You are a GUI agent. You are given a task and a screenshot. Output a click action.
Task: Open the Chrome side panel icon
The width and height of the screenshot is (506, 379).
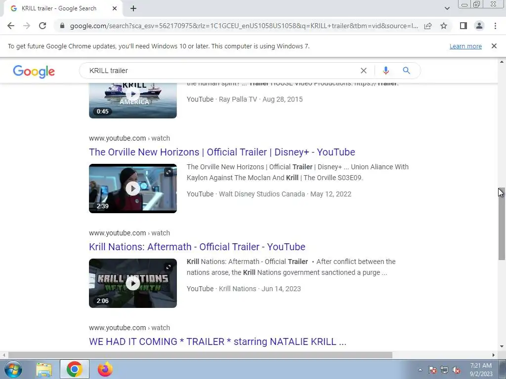[x=464, y=26]
